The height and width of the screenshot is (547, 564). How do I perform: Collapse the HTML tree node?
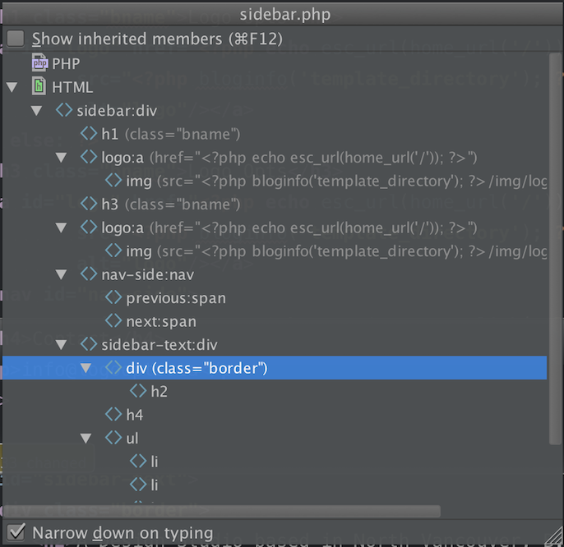point(12,87)
